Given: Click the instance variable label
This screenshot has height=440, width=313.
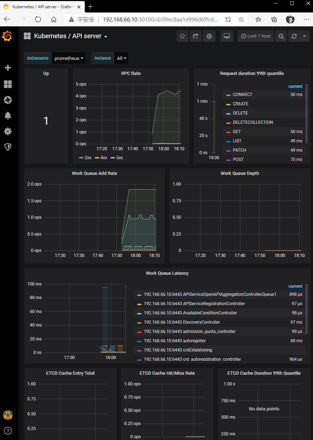Looking at the screenshot, I should pyautogui.click(x=103, y=58).
